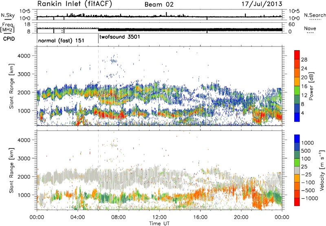Click the '24' label on Power colorbar

304,69
